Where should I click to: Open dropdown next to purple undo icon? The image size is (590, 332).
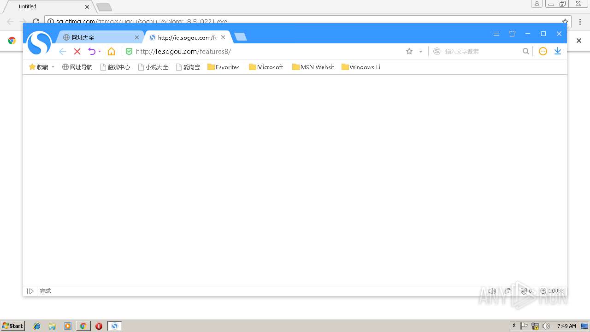tap(100, 52)
